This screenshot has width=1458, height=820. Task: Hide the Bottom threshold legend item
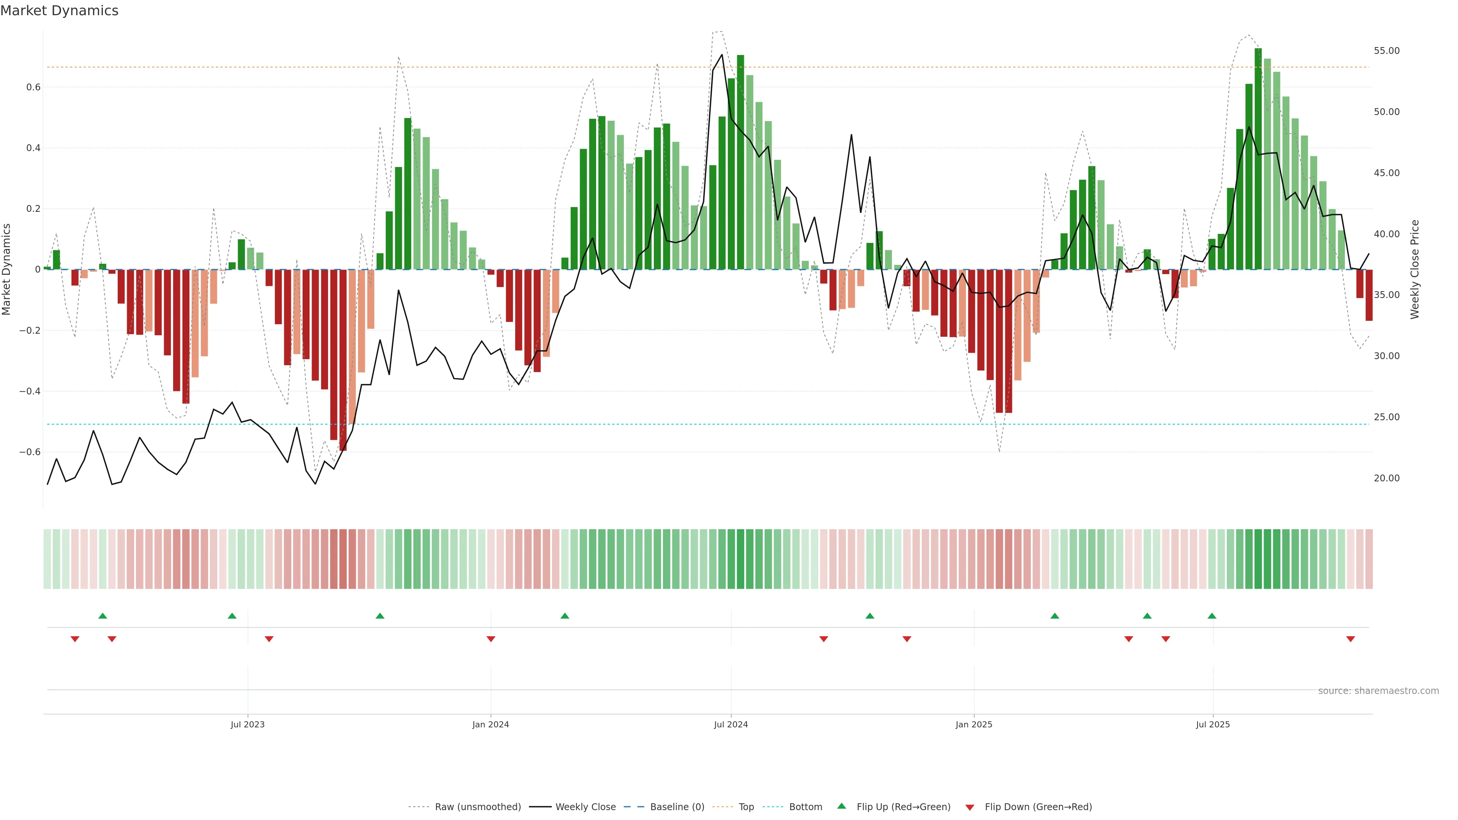(805, 807)
